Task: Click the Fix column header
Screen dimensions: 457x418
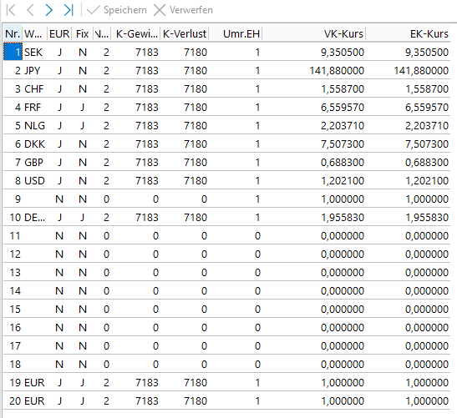Action: point(82,33)
